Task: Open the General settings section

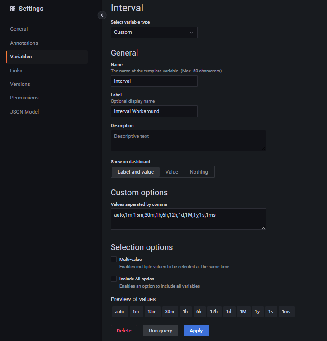Action: click(x=19, y=29)
